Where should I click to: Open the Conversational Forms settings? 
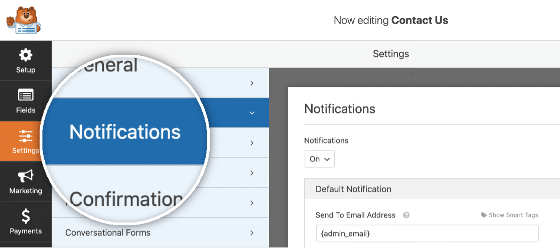161,232
